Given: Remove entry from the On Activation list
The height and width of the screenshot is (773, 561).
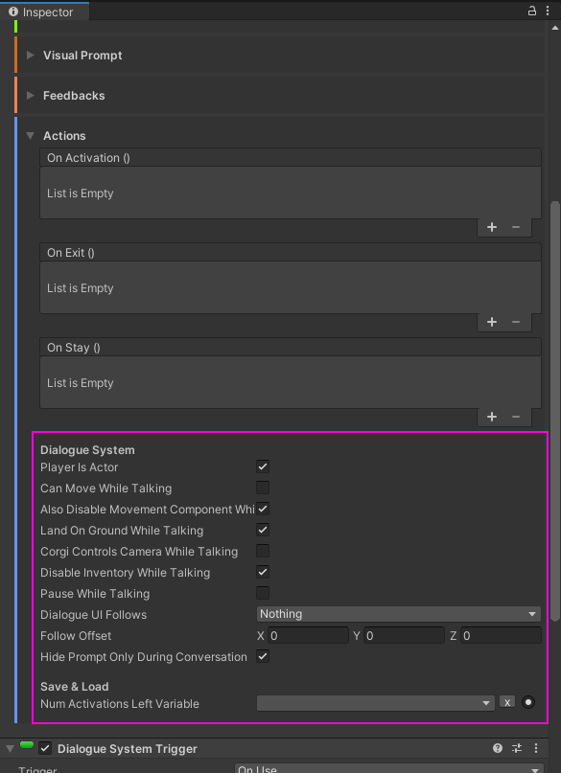Looking at the screenshot, I should [516, 227].
